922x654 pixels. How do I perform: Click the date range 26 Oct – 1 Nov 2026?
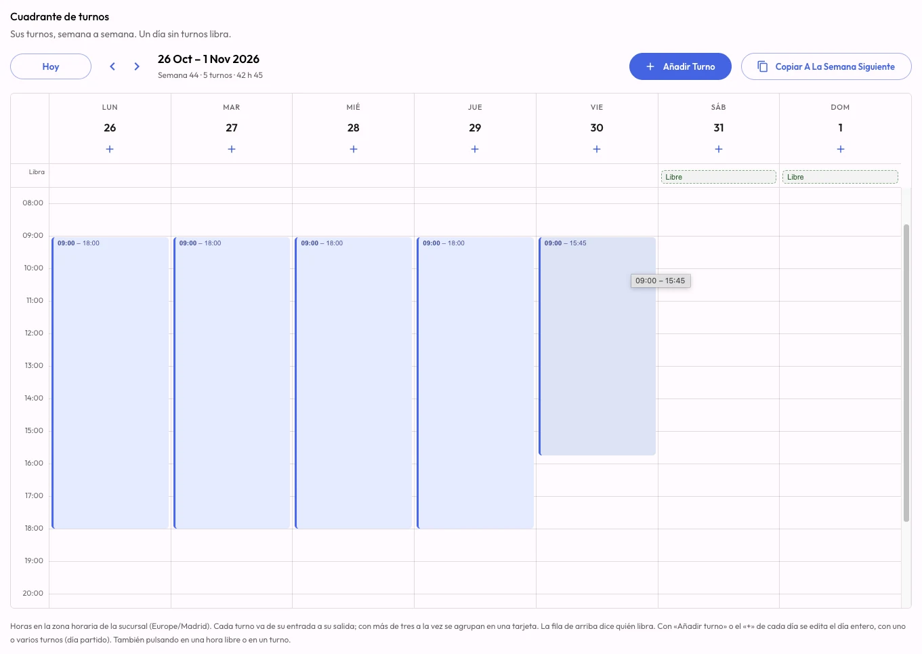click(x=209, y=59)
